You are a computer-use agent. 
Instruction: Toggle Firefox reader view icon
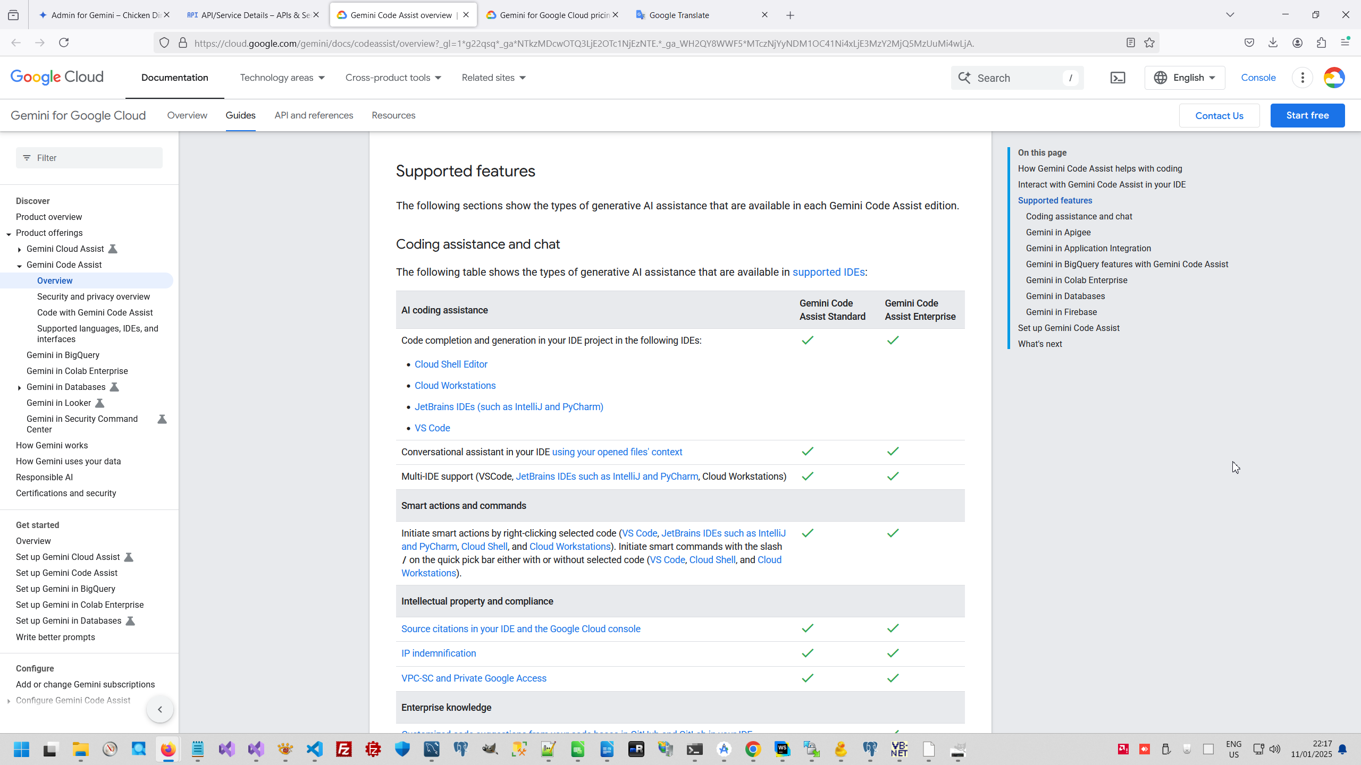click(x=1131, y=43)
